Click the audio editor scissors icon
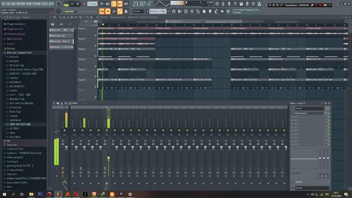The width and height of the screenshot is (352, 198). click(223, 4)
